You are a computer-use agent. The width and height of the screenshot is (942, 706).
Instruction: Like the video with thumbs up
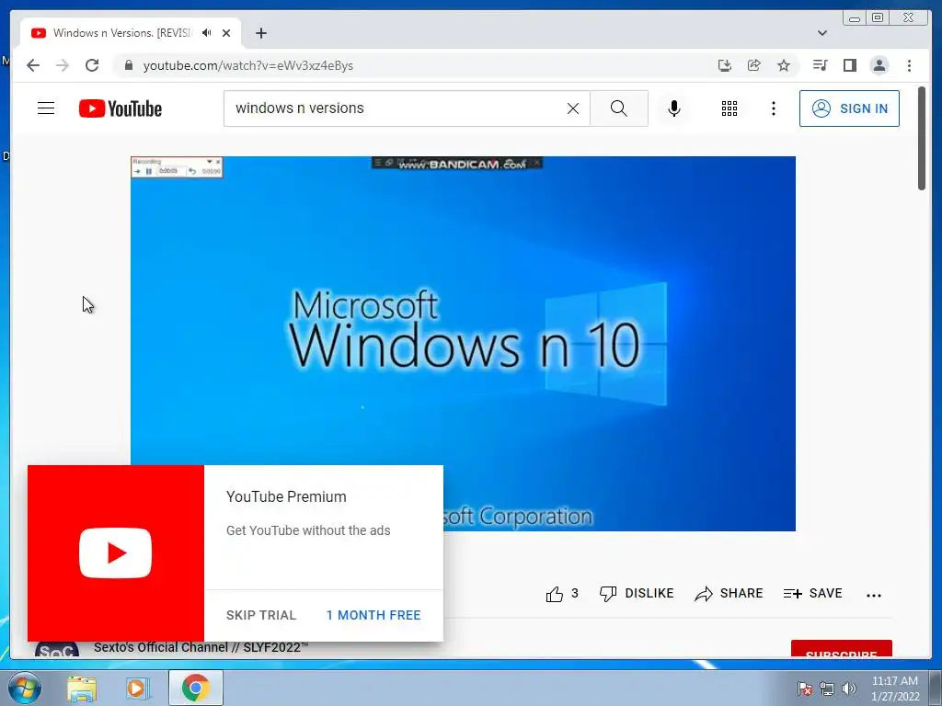tap(555, 594)
